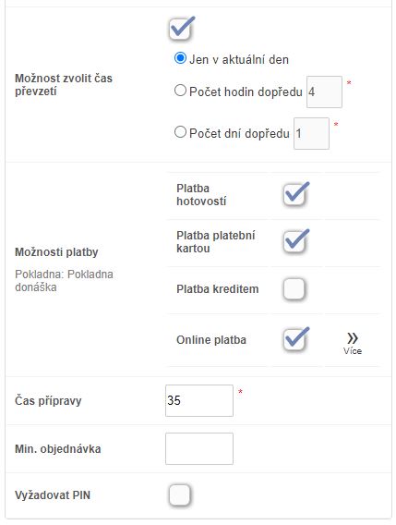Disable the Platba hotovostí checkbox

pyautogui.click(x=294, y=194)
